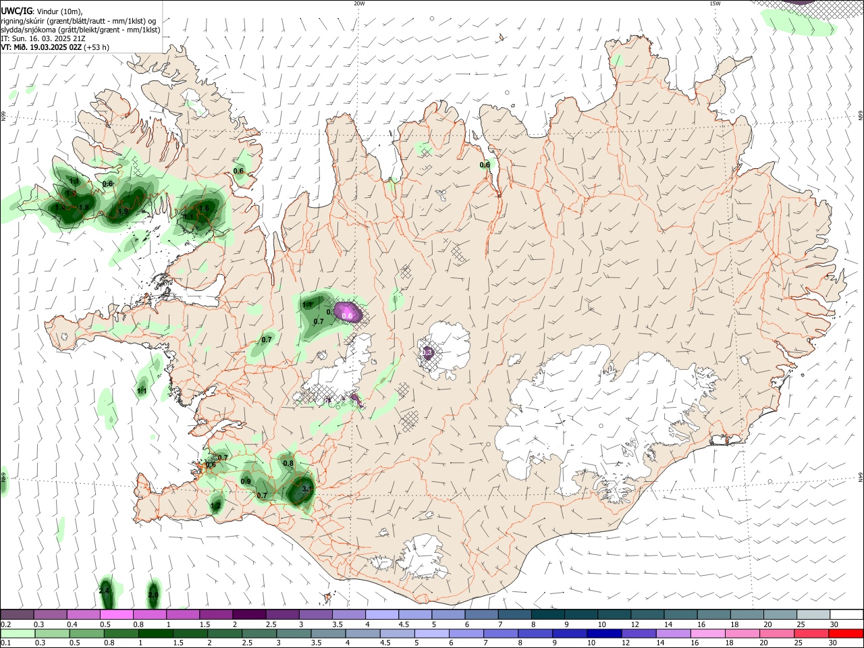Select top-row snow swatch between 0.2 and 0.3
This screenshot has height=648, width=864.
[x=17, y=614]
